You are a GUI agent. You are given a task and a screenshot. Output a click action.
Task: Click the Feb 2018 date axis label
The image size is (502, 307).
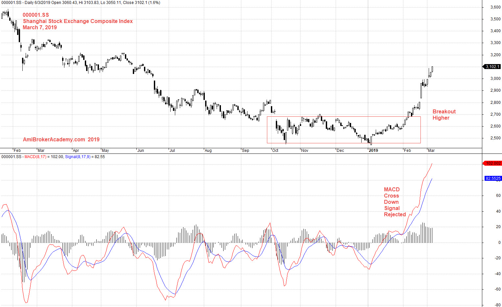pos(17,151)
